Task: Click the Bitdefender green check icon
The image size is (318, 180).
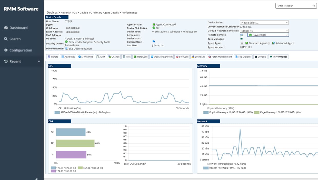Action: pyautogui.click(x=66, y=42)
